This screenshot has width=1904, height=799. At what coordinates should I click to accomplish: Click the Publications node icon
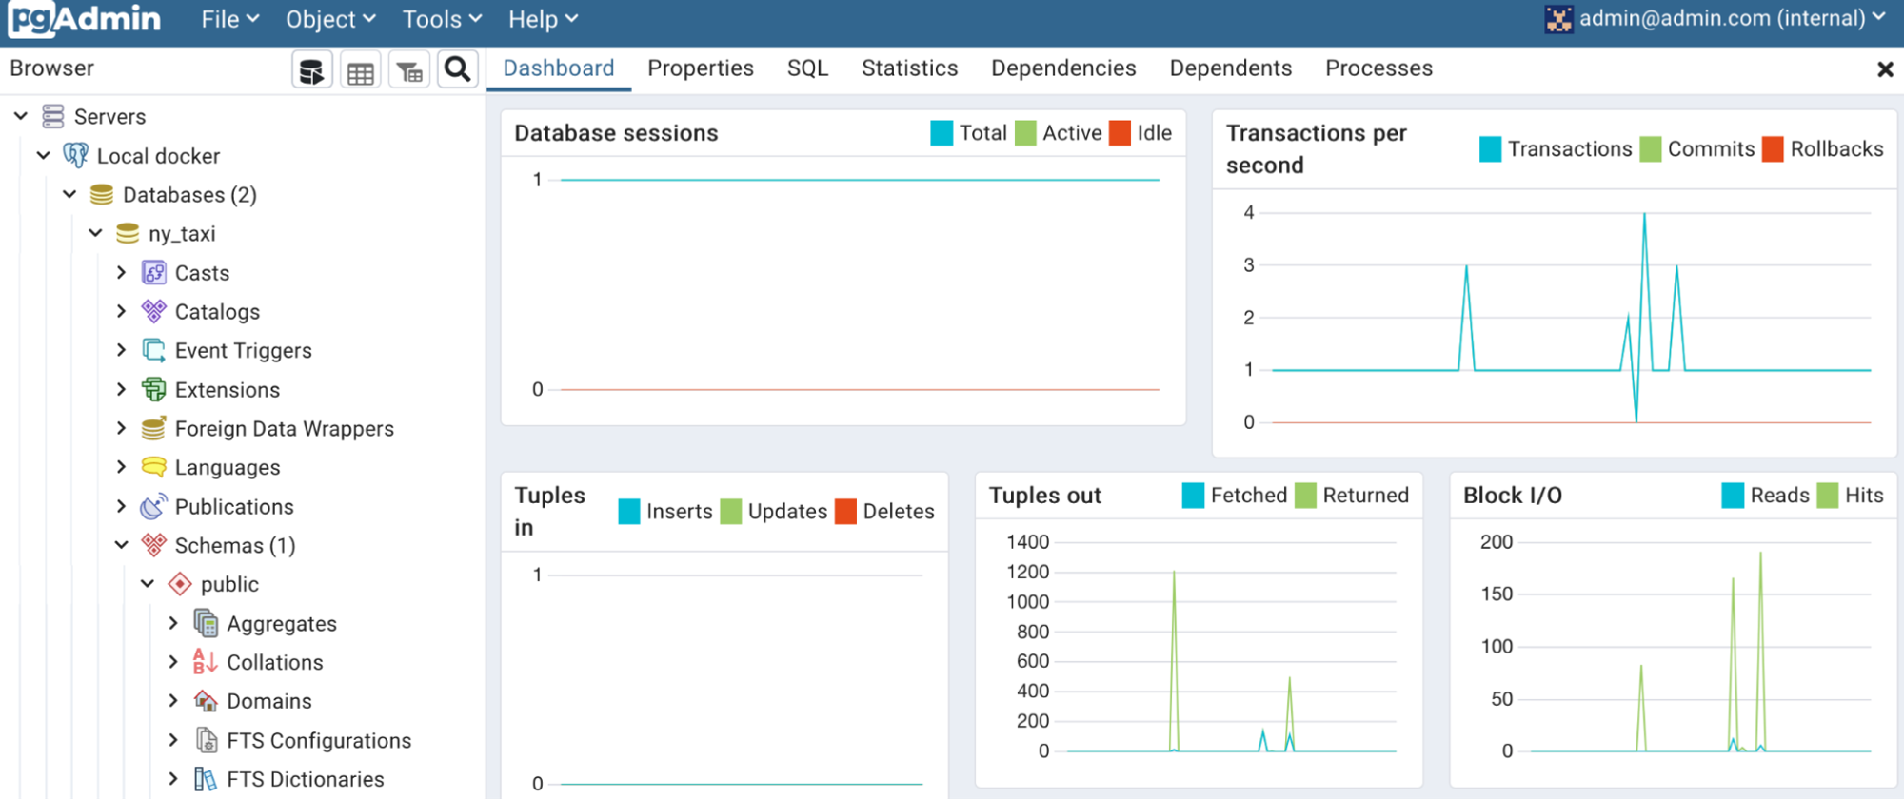click(x=153, y=506)
